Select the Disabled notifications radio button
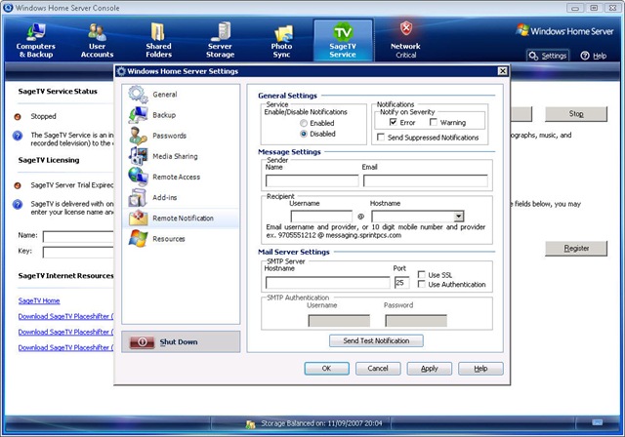Screen dimensions: 625x437 [304, 135]
